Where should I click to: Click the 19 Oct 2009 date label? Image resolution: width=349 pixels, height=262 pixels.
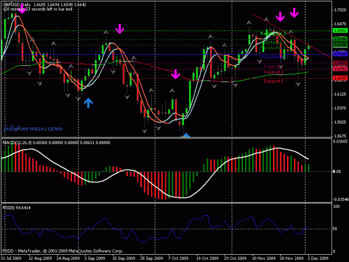207,258
